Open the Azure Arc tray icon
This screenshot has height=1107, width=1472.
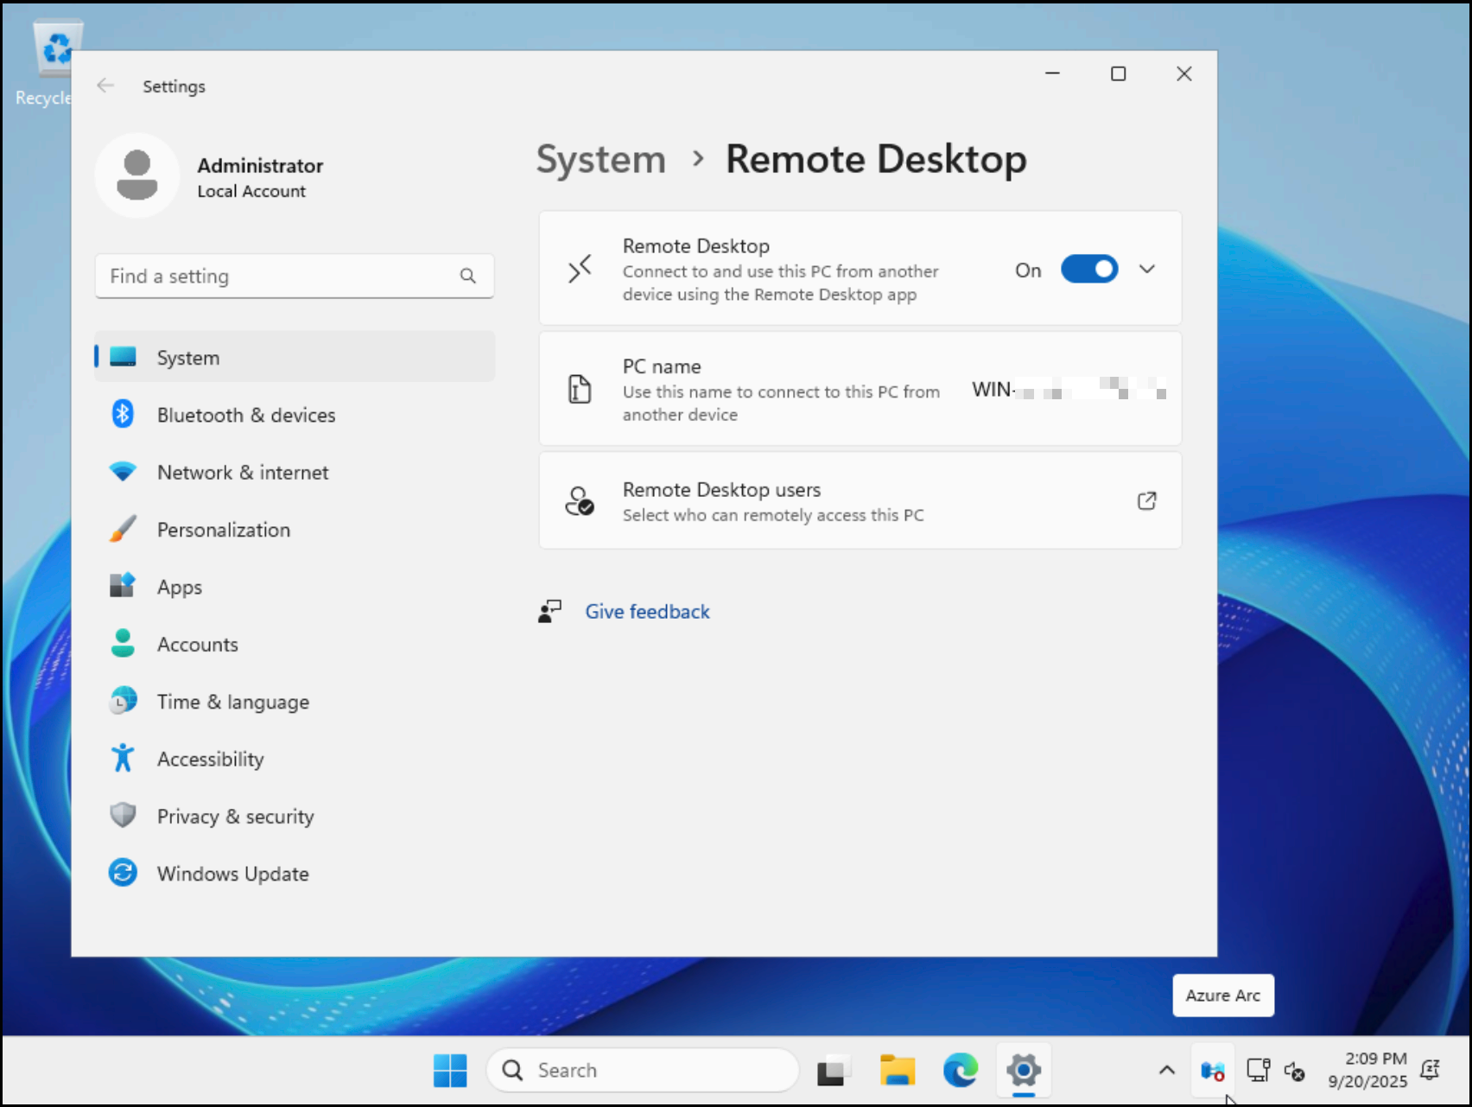click(x=1212, y=1072)
